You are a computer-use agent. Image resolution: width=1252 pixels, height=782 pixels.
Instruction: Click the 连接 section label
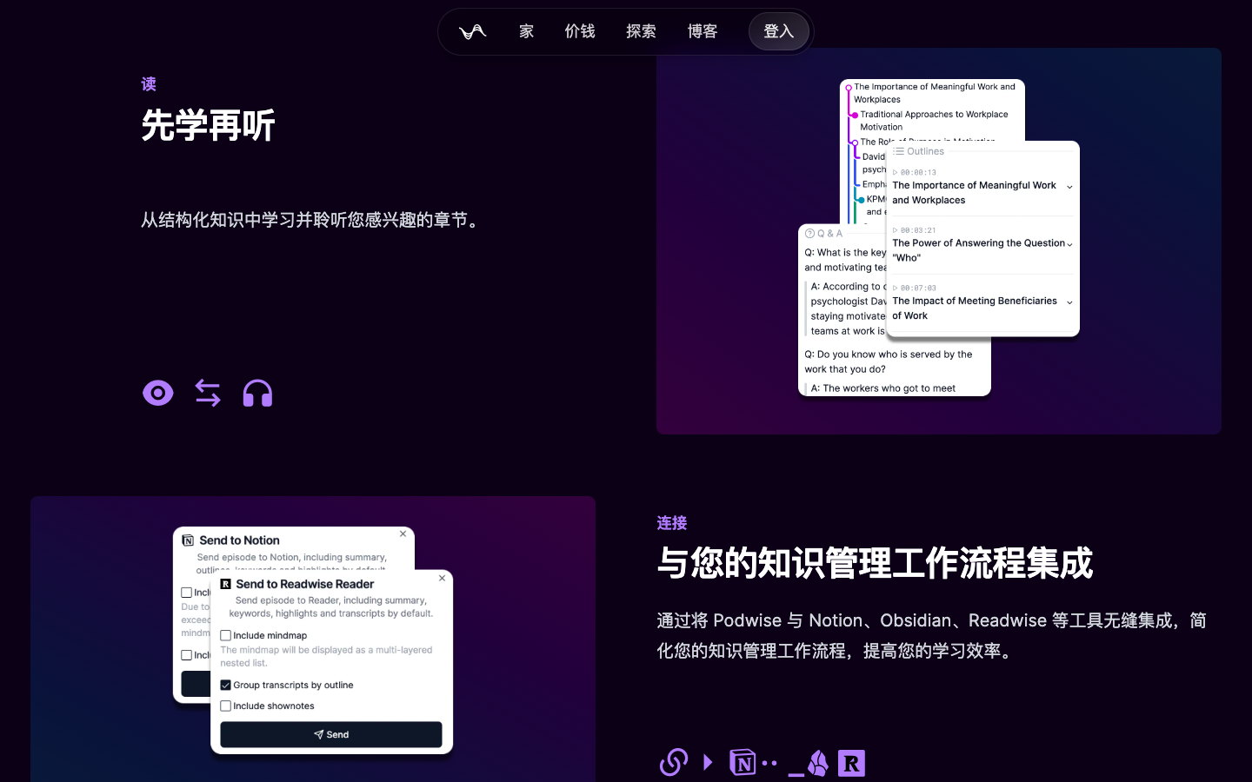click(672, 523)
